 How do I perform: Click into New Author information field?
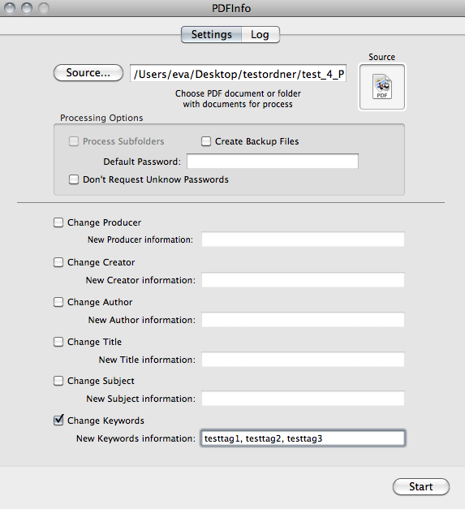click(303, 319)
